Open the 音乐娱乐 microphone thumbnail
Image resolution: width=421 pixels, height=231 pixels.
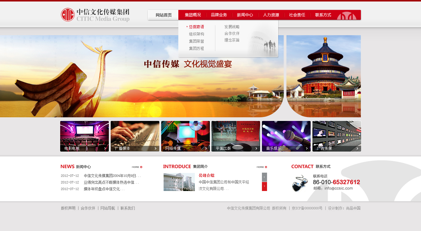pyautogui.click(x=286, y=136)
